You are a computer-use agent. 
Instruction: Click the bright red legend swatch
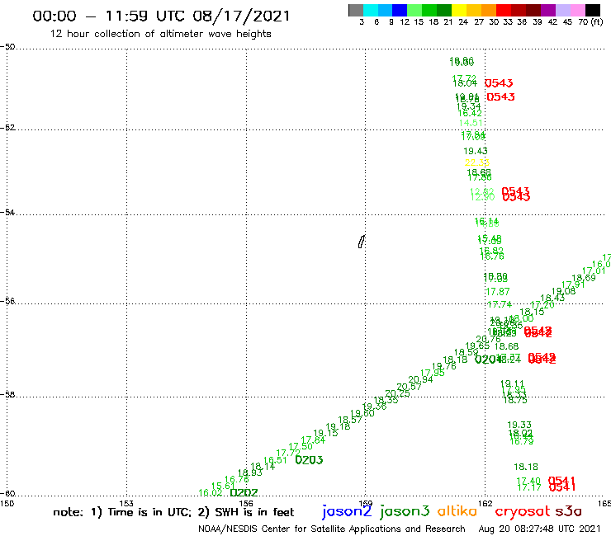[504, 11]
